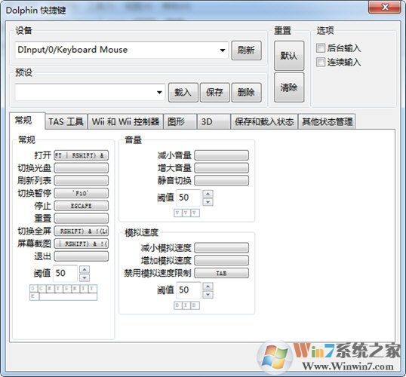Switch to the 图形 tab
406x377 pixels.
[x=180, y=121]
